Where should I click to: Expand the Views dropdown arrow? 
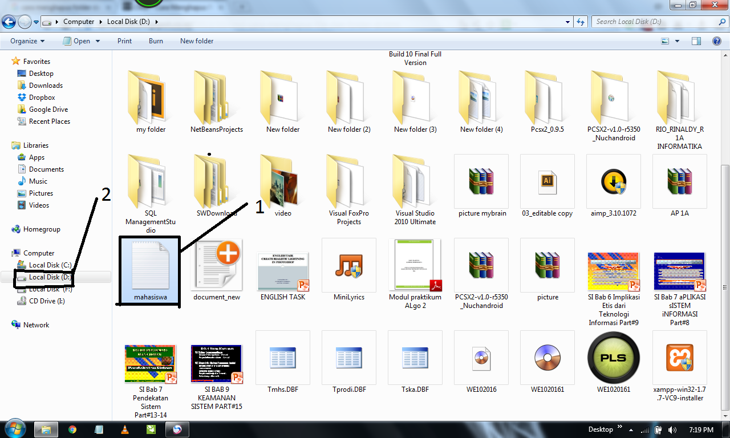tap(678, 41)
